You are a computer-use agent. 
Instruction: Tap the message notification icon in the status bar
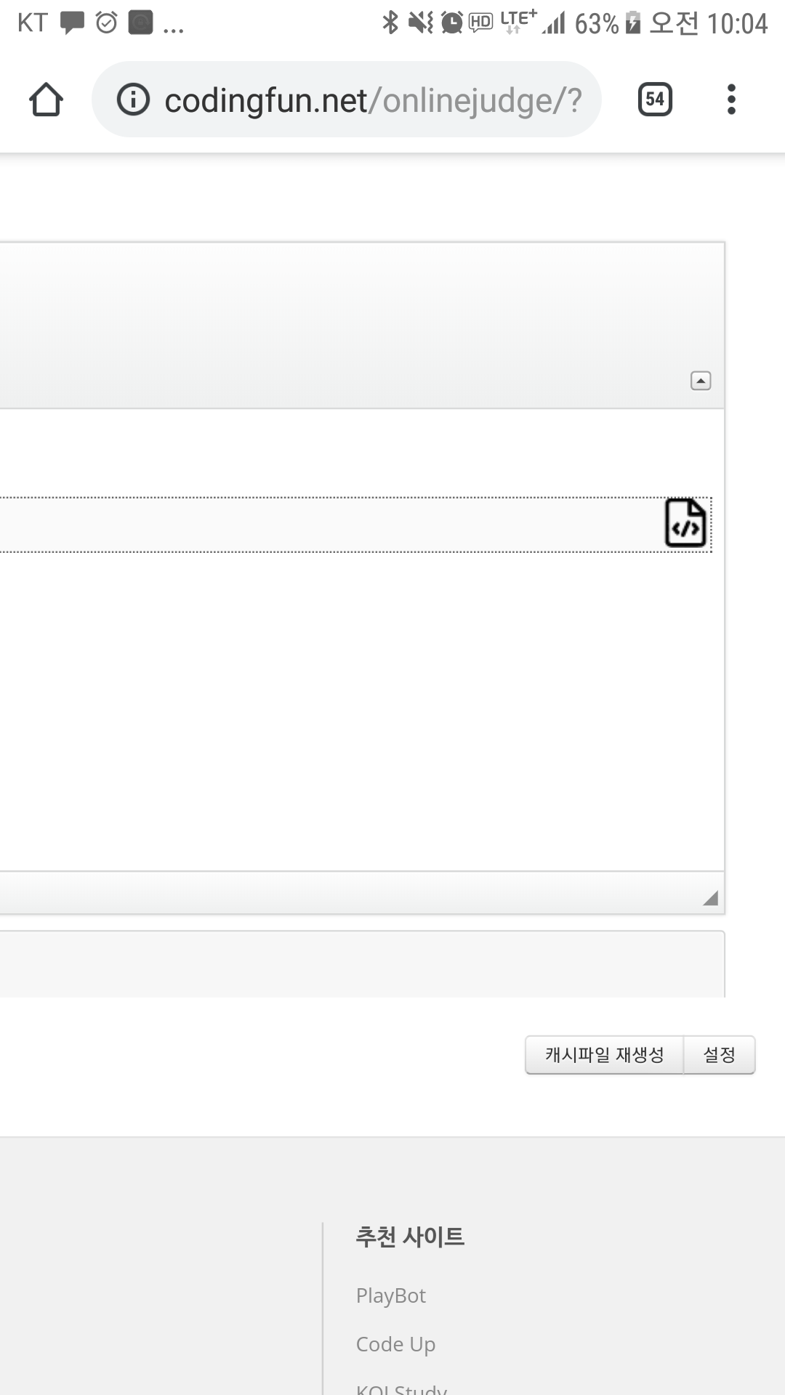click(x=72, y=23)
